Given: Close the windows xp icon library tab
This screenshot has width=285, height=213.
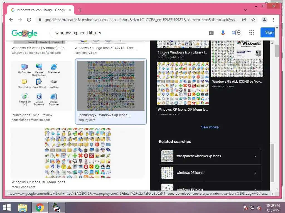Looking at the screenshot, I should point(69,10).
